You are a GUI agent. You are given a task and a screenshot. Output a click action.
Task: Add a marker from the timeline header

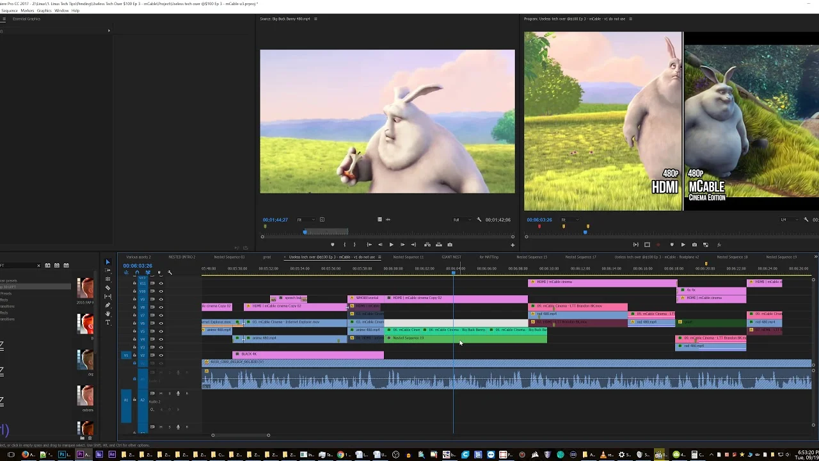(x=159, y=273)
